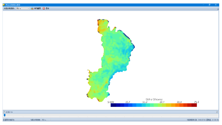Click the legend title Chl-a above the color bar
The image size is (222, 125).
pos(154,99)
